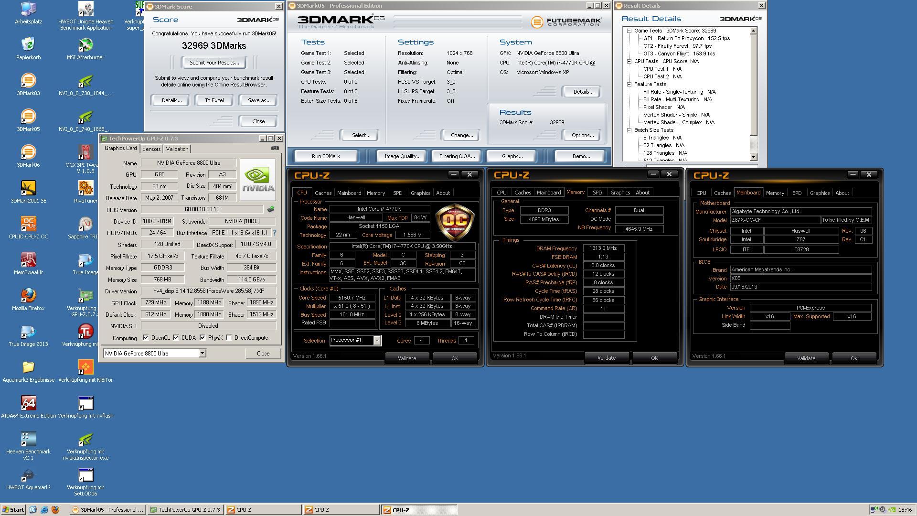Launch AIDA64 Extreme Edition icon

pyautogui.click(x=28, y=407)
